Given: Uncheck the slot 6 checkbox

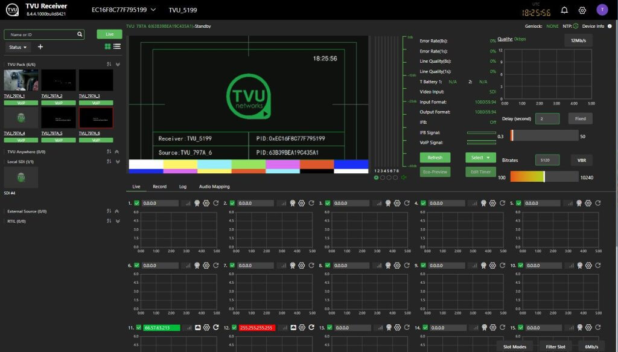Looking at the screenshot, I should pos(137,266).
